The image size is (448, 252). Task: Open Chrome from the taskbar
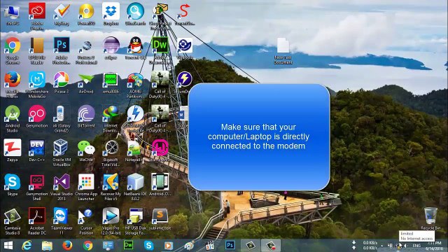87,246
